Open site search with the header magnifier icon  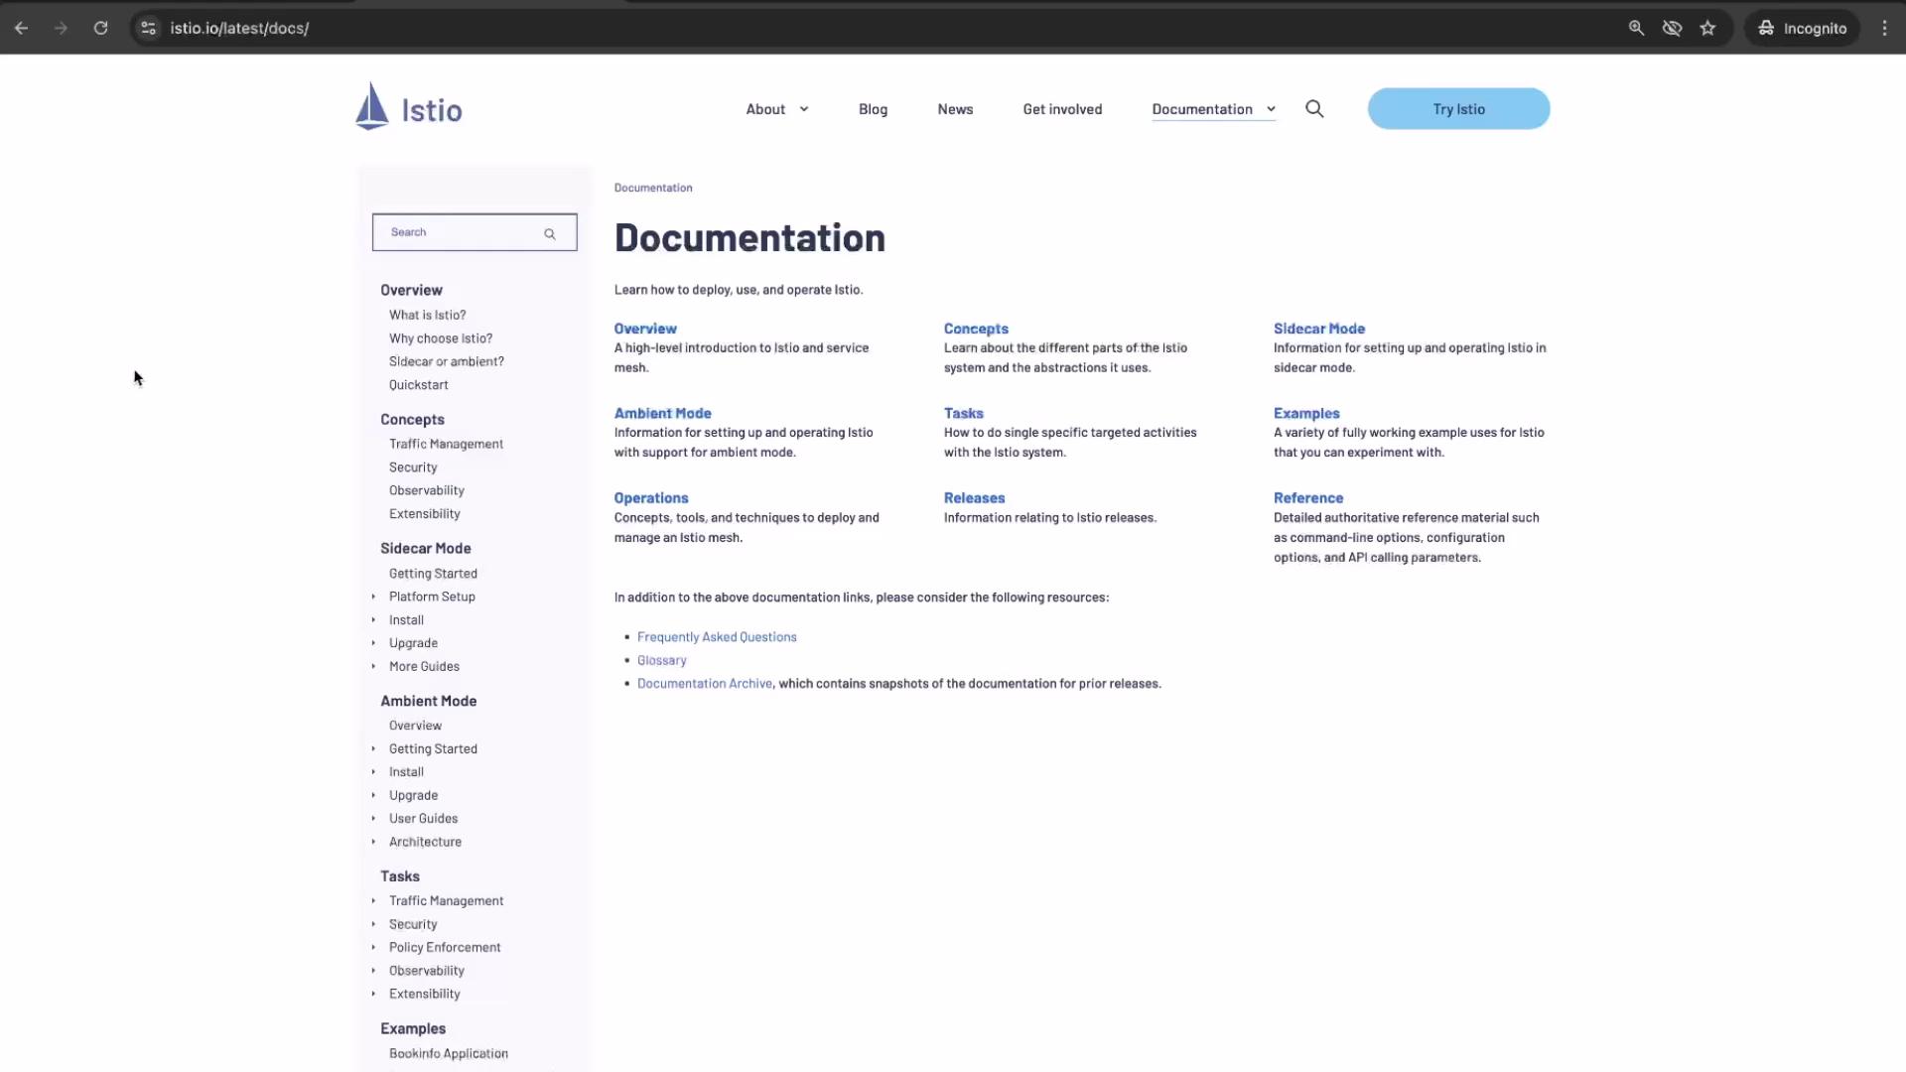click(x=1314, y=109)
